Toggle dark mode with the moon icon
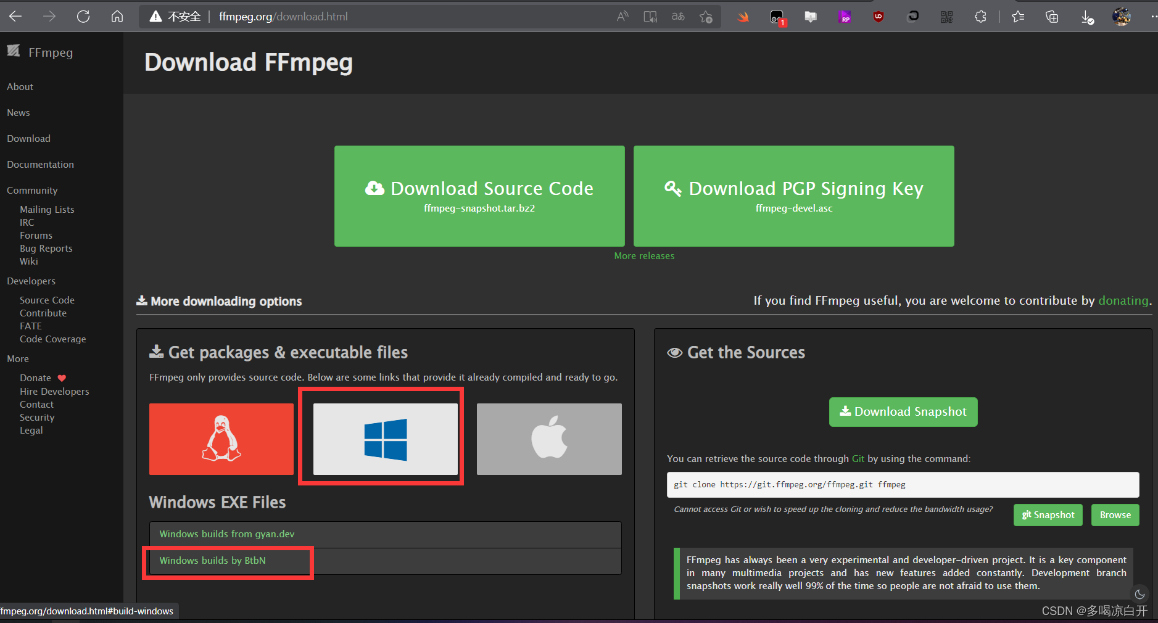1158x623 pixels. [x=1139, y=595]
